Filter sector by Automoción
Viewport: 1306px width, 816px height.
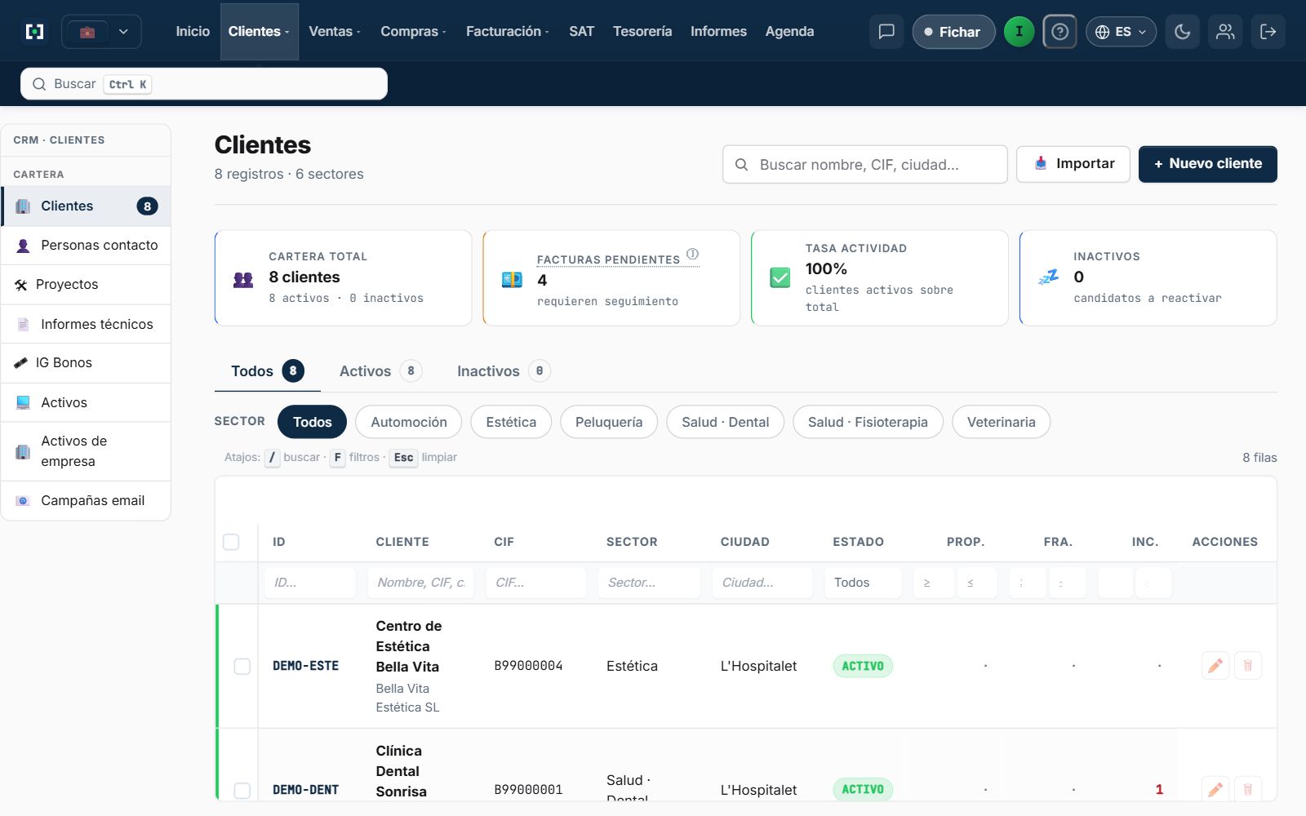pyautogui.click(x=409, y=422)
